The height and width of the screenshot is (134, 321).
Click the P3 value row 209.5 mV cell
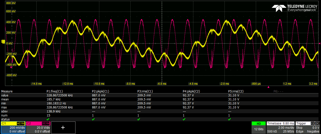(x=144, y=95)
